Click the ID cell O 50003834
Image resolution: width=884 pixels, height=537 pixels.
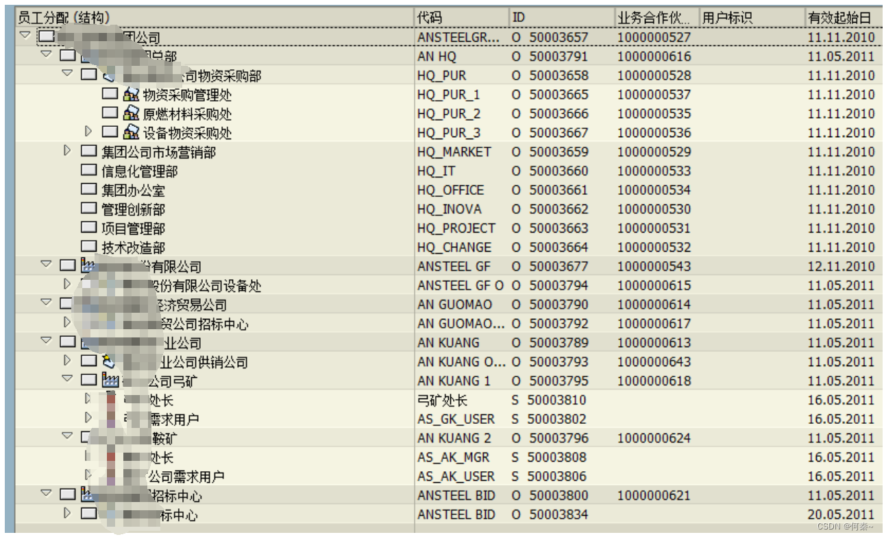coord(550,514)
